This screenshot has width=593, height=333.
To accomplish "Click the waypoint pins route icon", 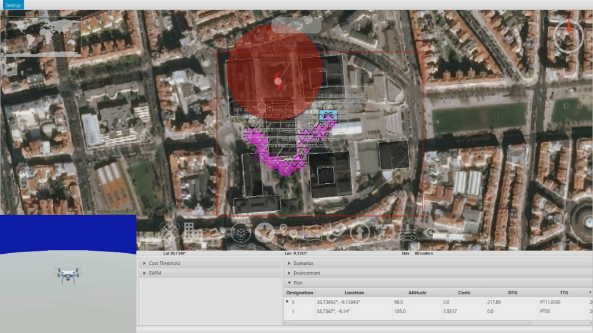I will click(288, 232).
